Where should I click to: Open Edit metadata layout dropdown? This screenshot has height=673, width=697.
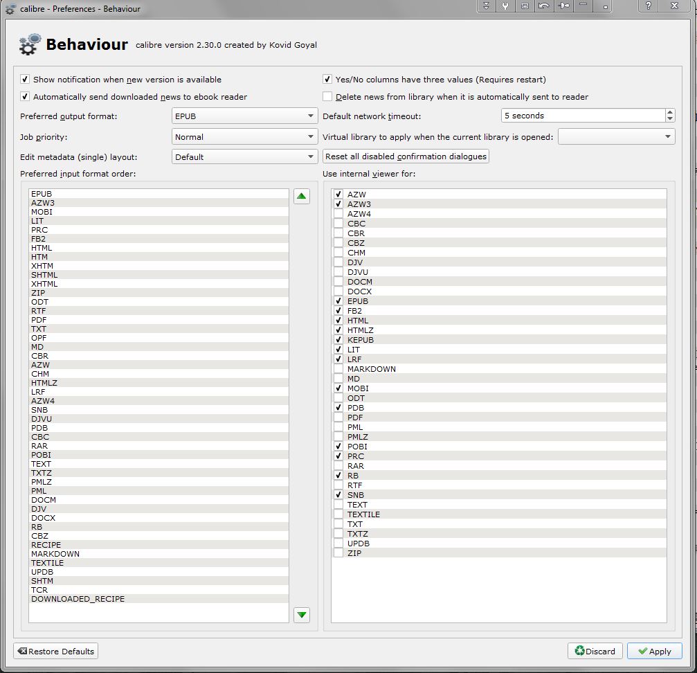click(x=244, y=156)
